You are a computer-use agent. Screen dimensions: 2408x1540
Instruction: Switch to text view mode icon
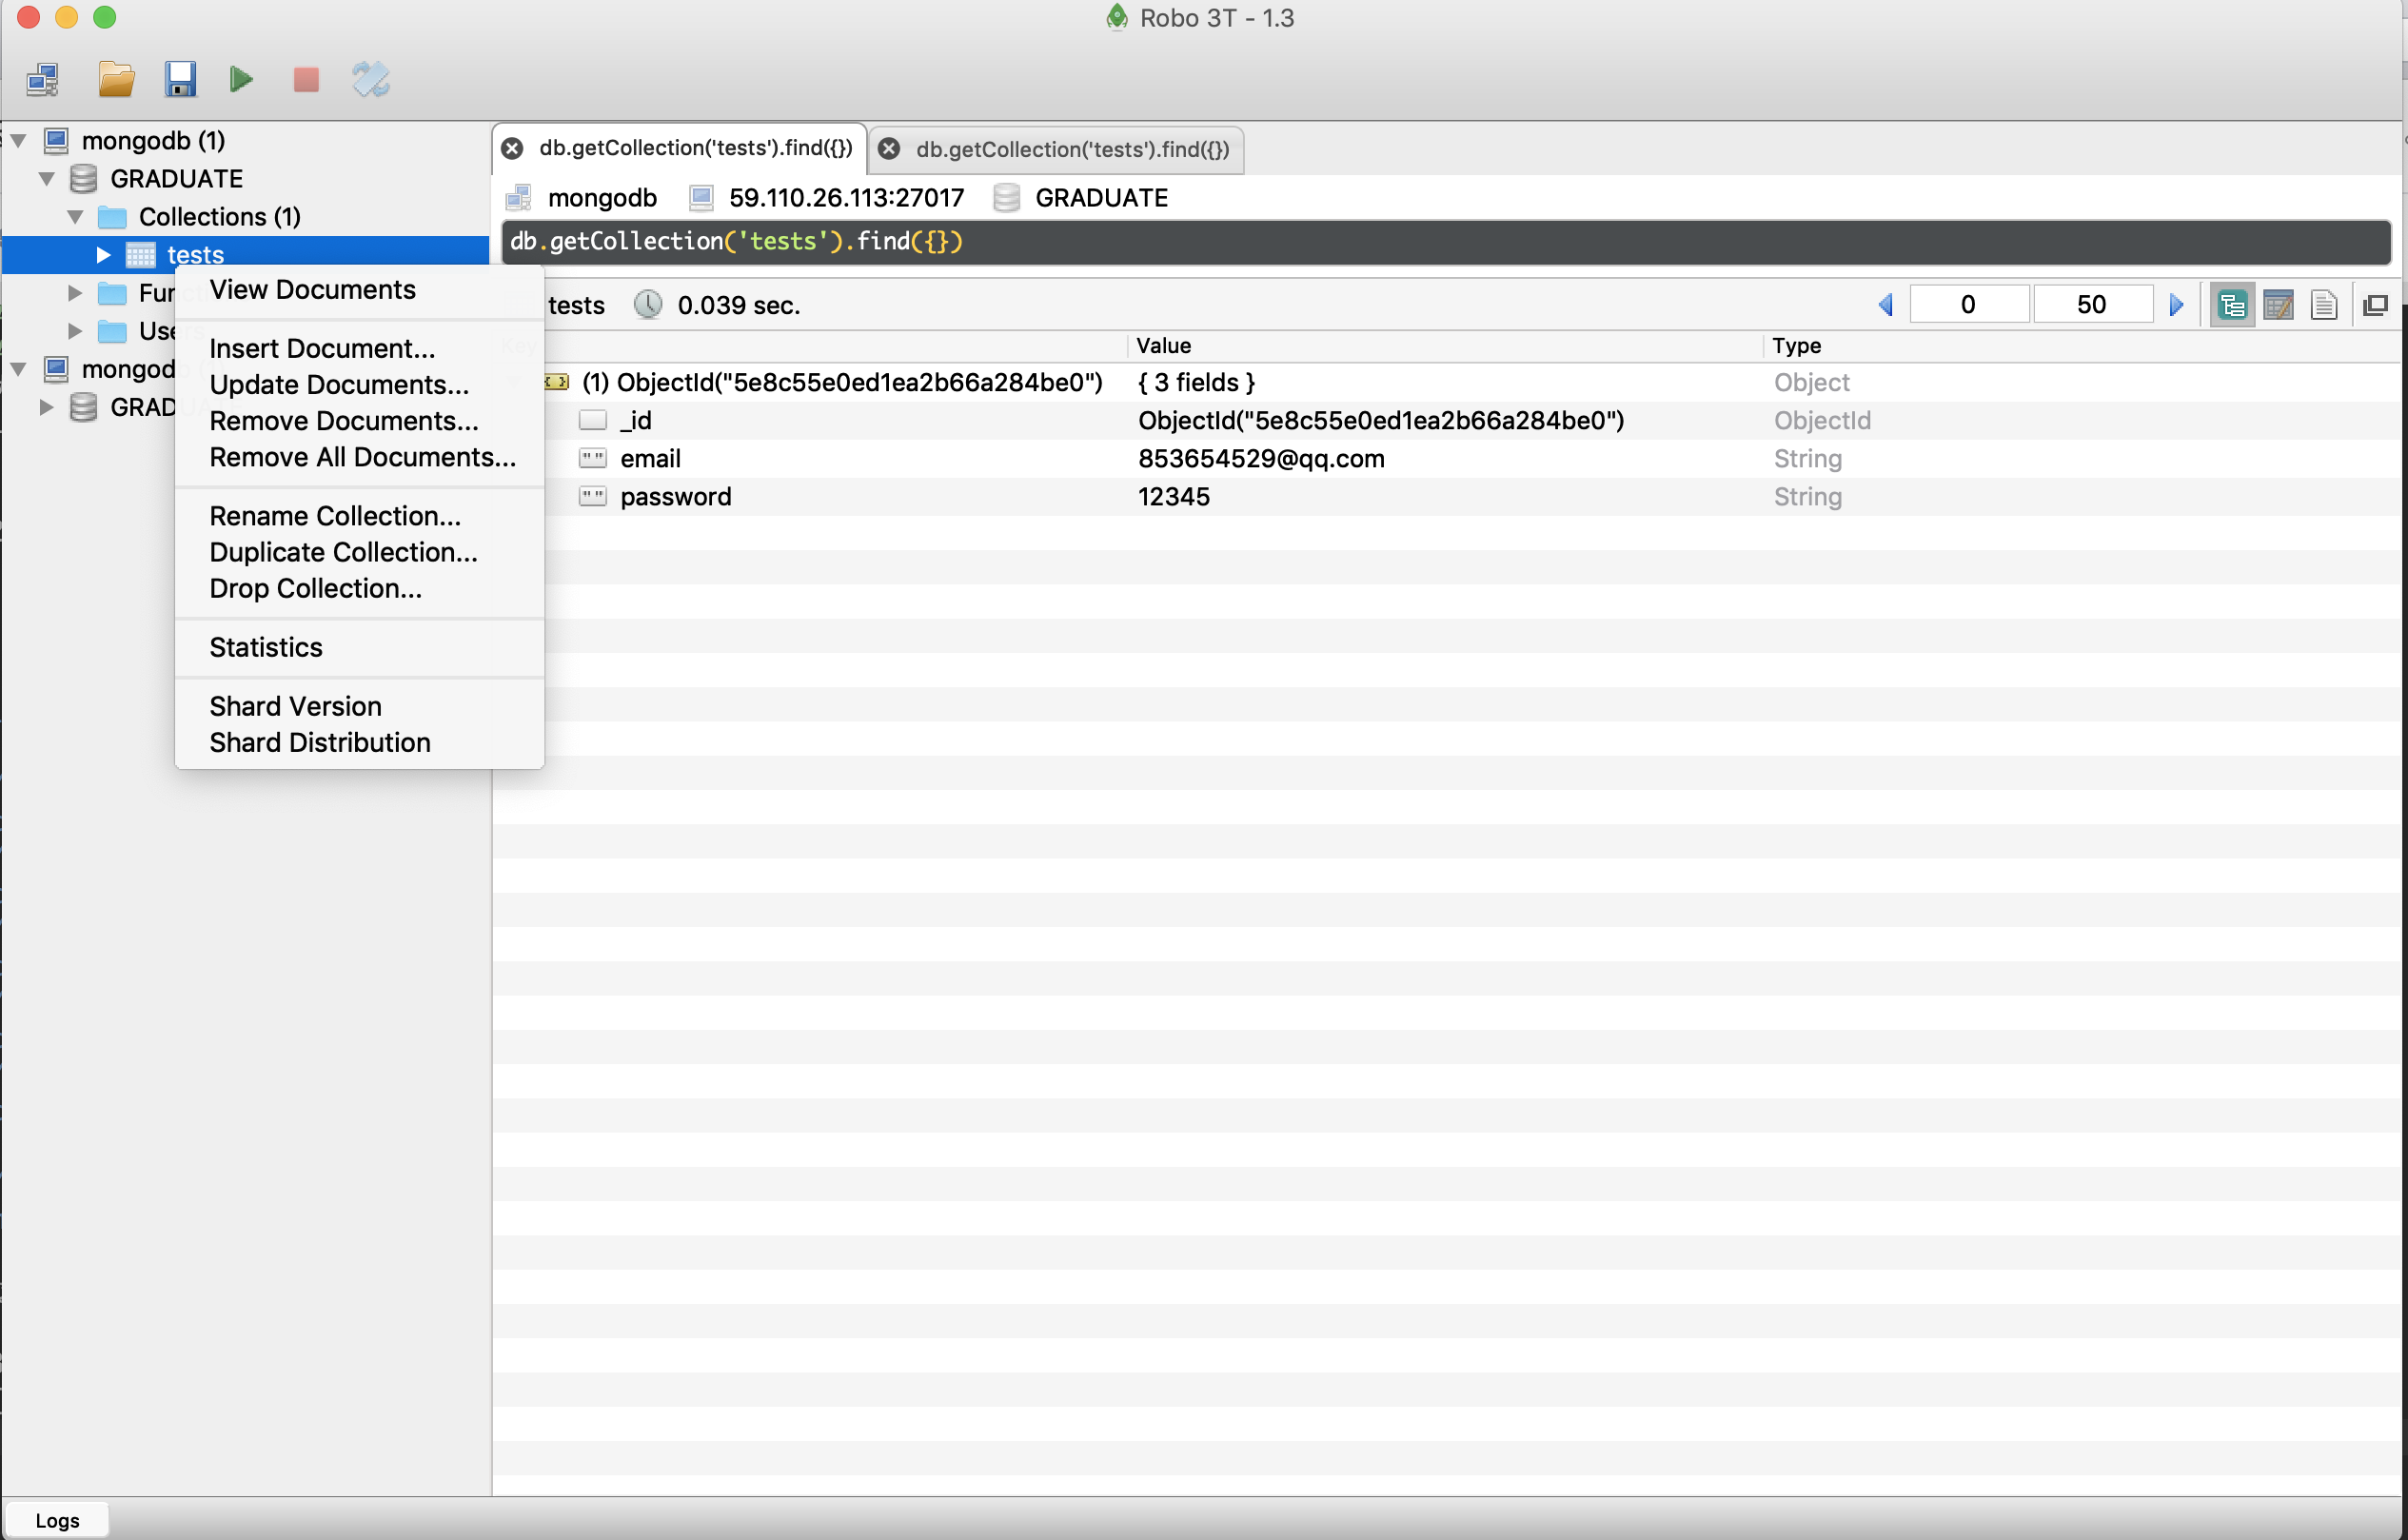click(2324, 305)
